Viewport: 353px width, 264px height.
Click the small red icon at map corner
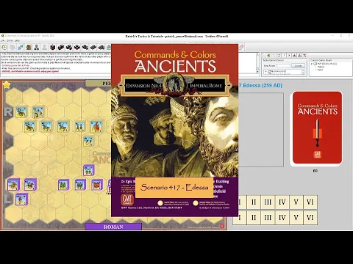pos(222,227)
